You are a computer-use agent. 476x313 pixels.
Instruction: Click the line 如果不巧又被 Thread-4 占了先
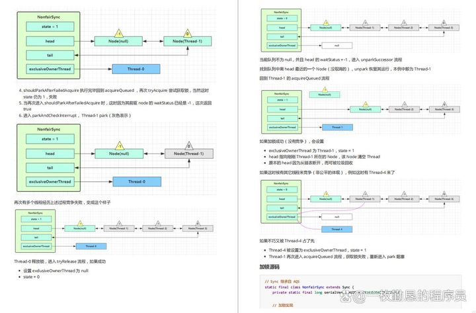(287, 241)
